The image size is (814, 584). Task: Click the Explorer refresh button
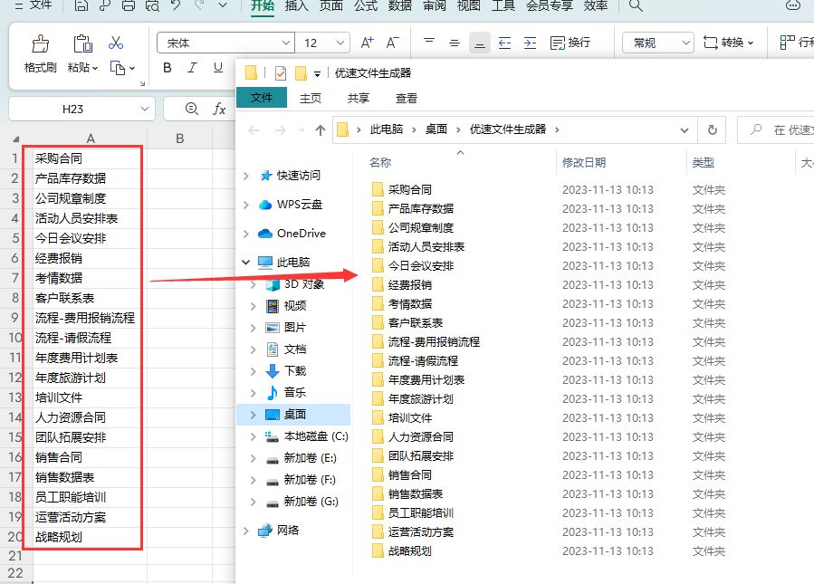(x=713, y=129)
